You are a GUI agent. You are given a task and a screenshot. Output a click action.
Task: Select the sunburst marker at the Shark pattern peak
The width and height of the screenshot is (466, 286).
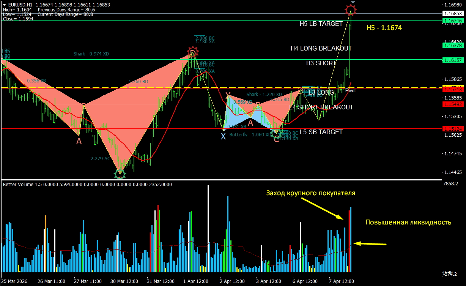coord(193,52)
